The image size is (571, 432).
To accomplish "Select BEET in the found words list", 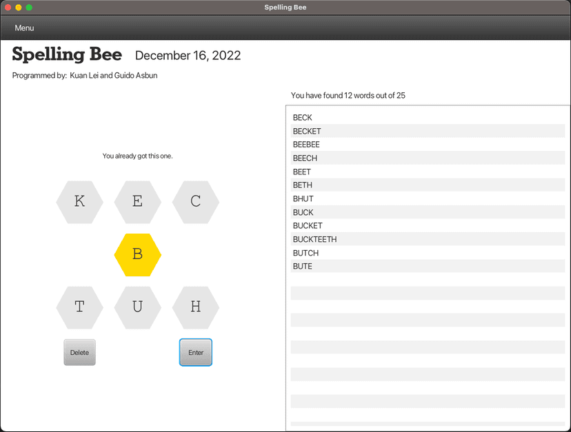I will point(428,172).
